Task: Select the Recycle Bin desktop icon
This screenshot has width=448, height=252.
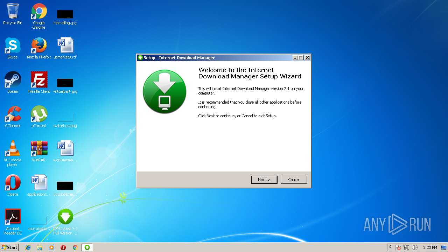Action: 13,14
